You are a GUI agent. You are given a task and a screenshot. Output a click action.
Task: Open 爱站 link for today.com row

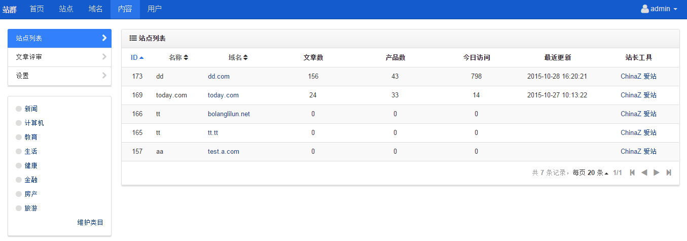(x=650, y=95)
